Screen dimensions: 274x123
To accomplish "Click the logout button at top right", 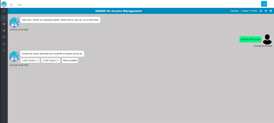I will pos(264,4).
